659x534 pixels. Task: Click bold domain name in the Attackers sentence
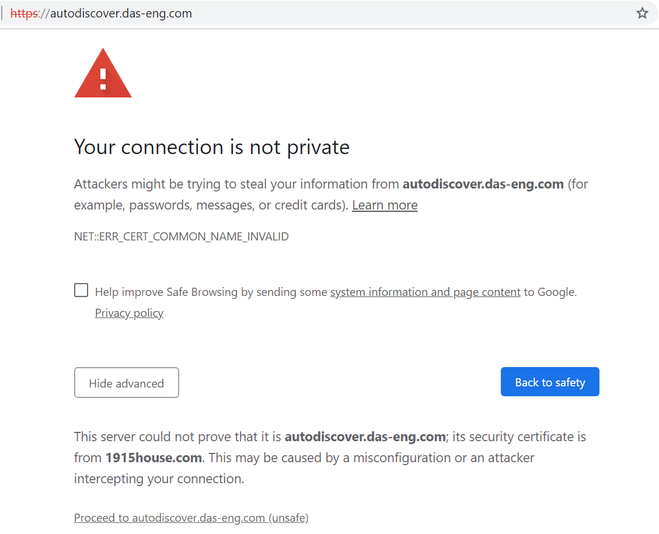pyautogui.click(x=483, y=184)
